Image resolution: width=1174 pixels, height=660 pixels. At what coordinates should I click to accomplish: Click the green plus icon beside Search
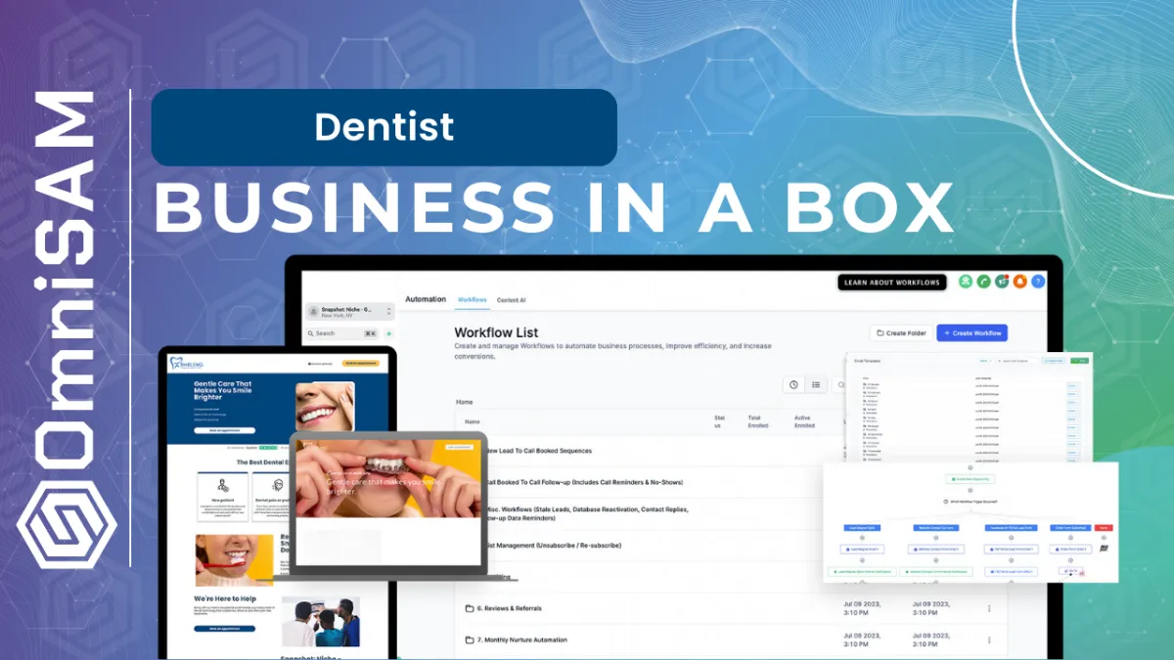[x=388, y=333]
